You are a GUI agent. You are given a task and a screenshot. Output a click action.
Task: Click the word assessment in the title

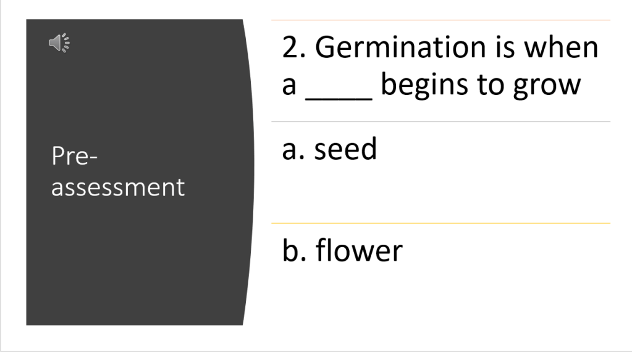[x=117, y=187]
